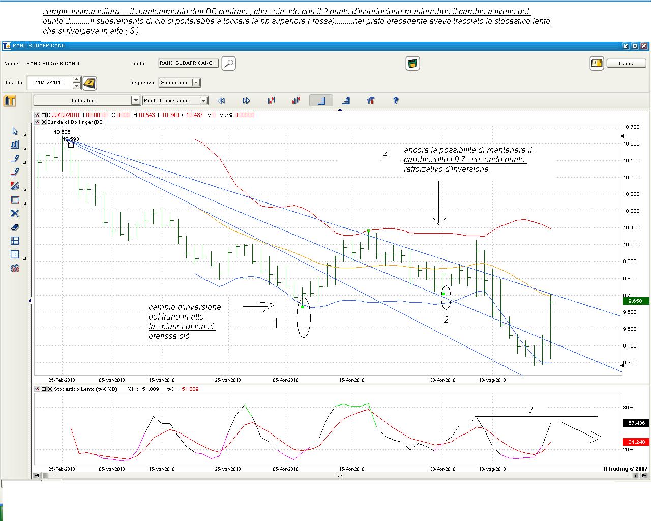Click the red 31.248 stochastic value marker
Screen dimensions: 651x521
[635, 442]
